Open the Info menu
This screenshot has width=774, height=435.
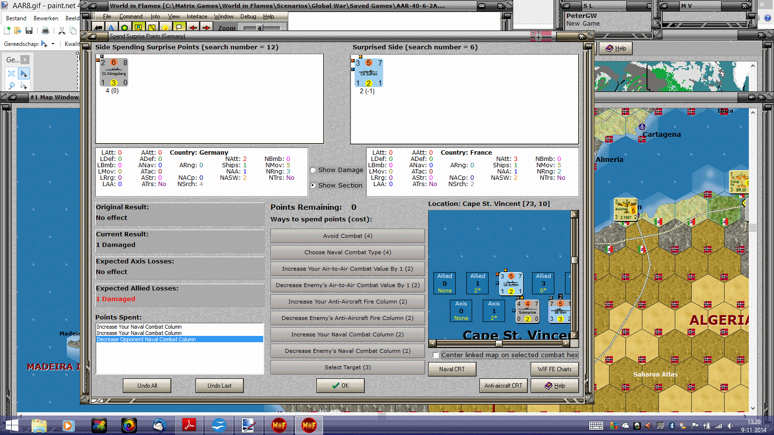click(x=155, y=16)
